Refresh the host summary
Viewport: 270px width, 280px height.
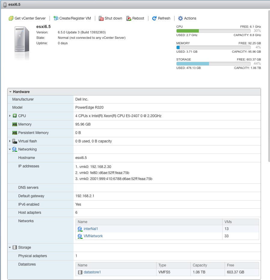[x=161, y=18]
